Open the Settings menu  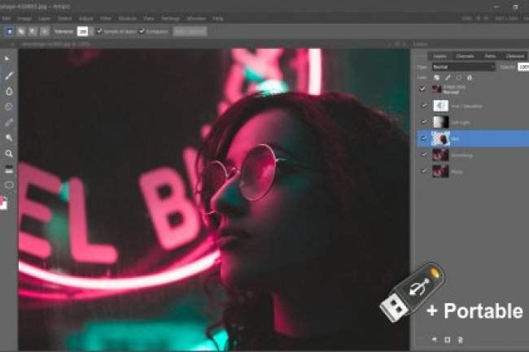pyautogui.click(x=170, y=19)
